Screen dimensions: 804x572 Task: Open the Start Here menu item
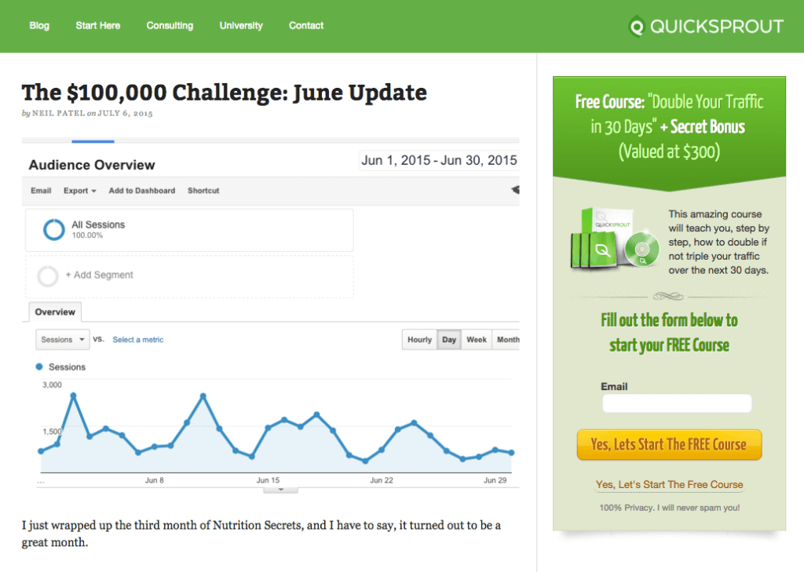(x=98, y=26)
